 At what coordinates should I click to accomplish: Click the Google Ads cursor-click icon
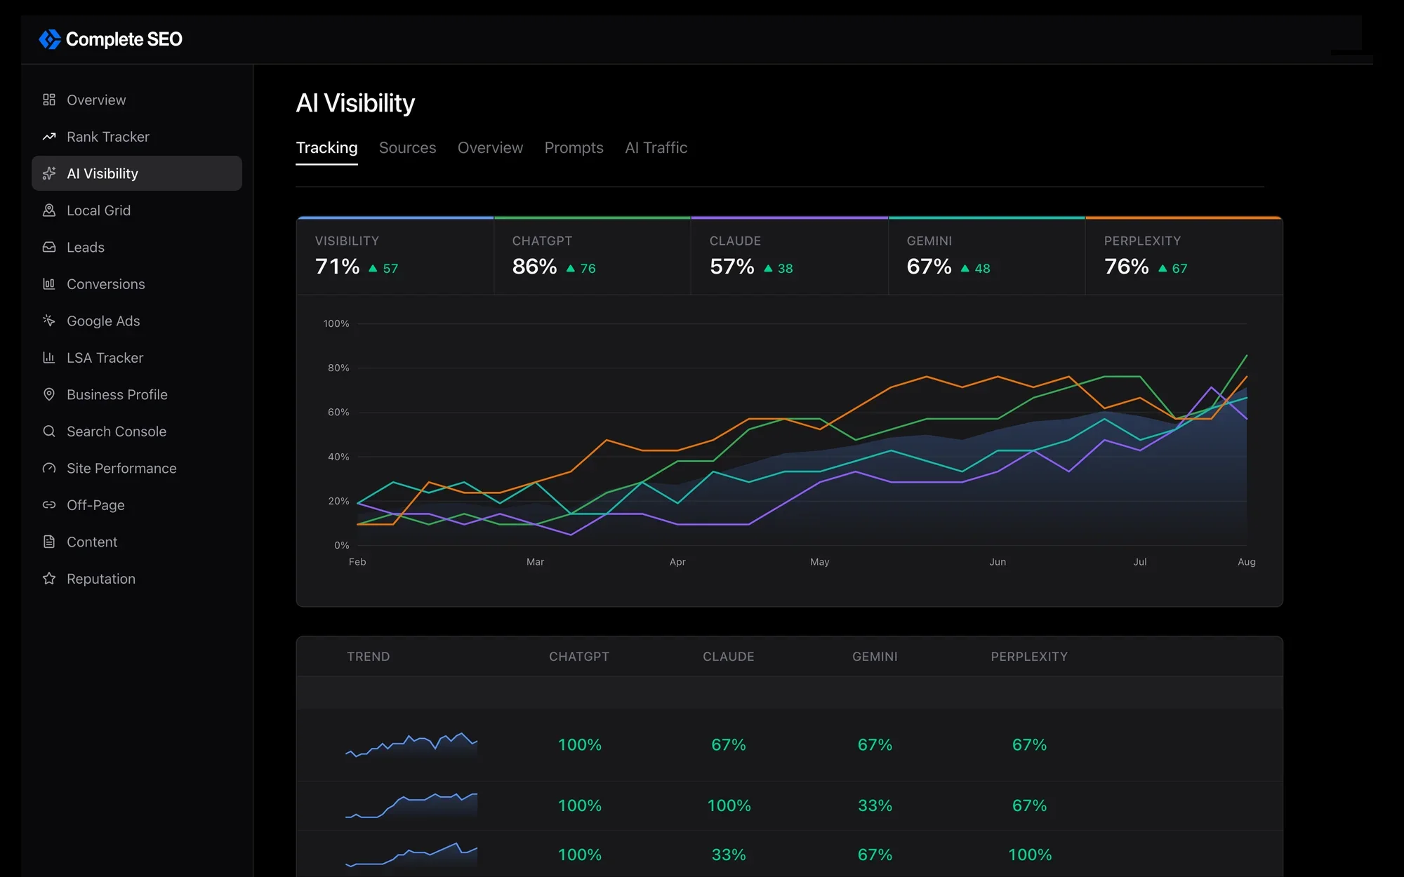click(x=49, y=321)
